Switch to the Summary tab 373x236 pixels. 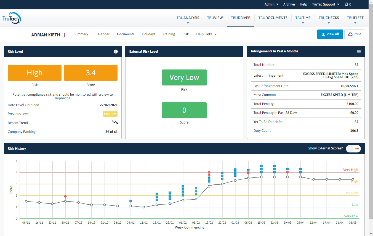tap(81, 34)
